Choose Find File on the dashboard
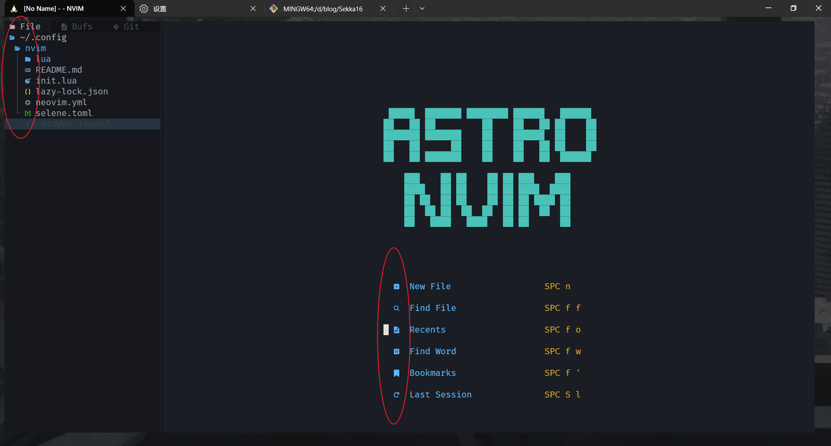This screenshot has width=831, height=446. point(433,308)
